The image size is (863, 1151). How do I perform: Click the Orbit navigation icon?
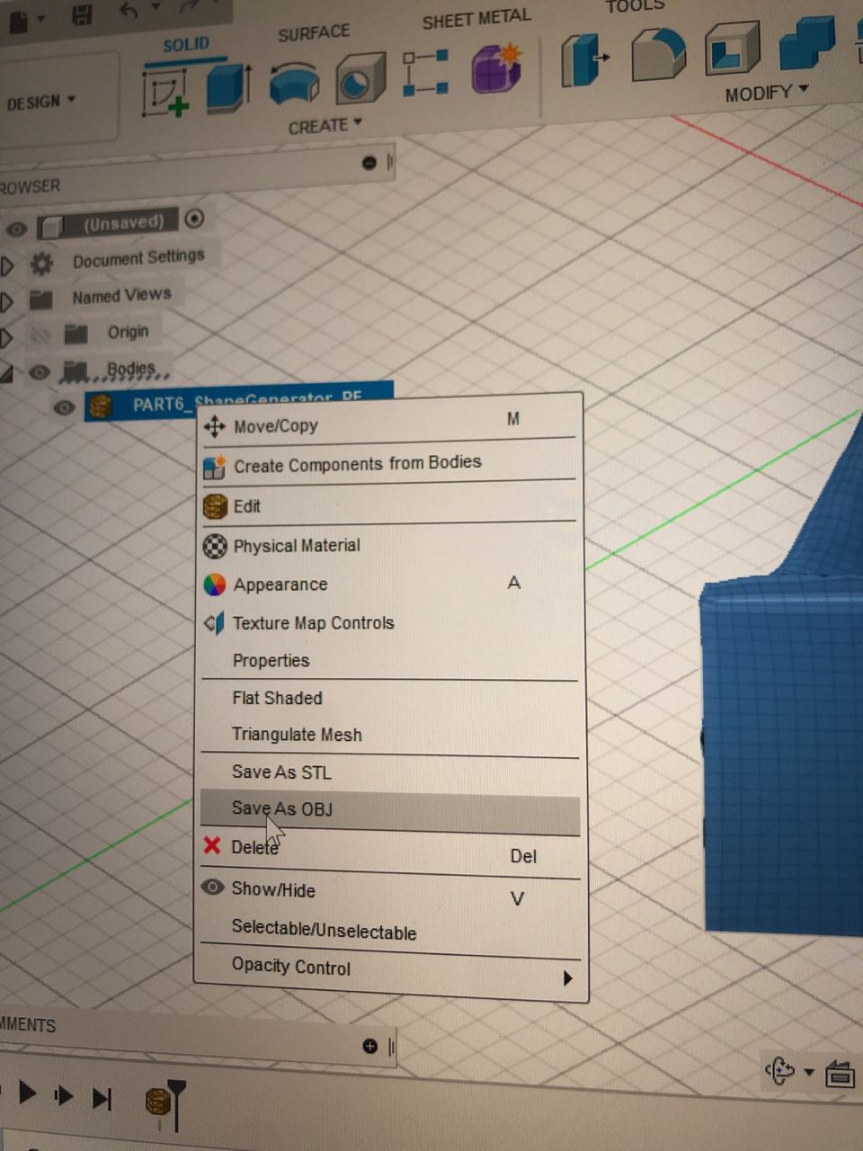pos(779,1070)
